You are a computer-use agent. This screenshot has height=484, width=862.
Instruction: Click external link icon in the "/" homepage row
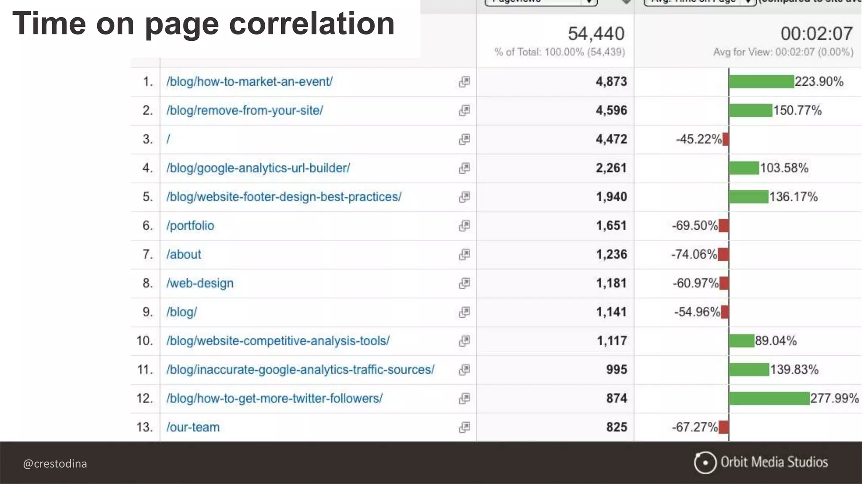coord(464,139)
